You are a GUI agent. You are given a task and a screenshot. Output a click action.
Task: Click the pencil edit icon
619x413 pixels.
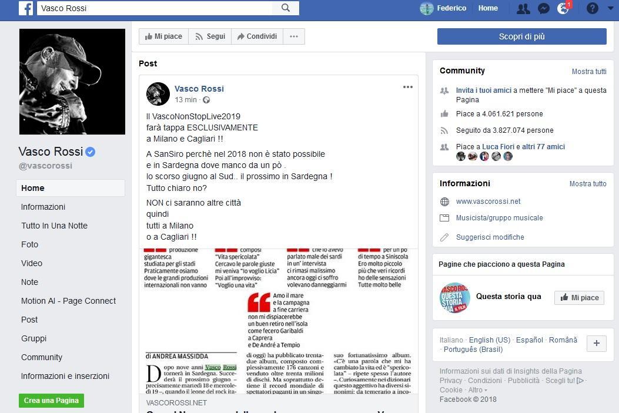444,237
